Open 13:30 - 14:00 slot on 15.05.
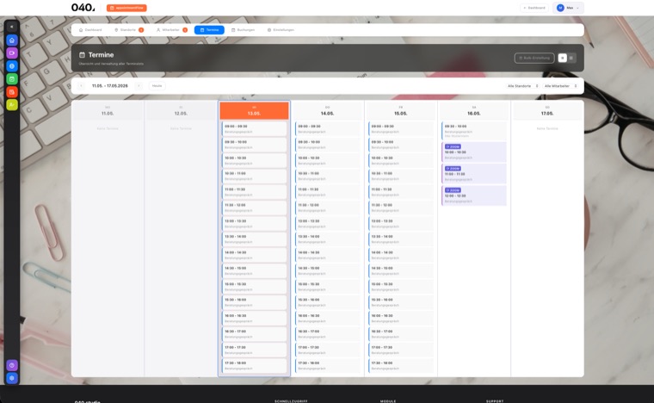The height and width of the screenshot is (403, 654). click(x=401, y=239)
